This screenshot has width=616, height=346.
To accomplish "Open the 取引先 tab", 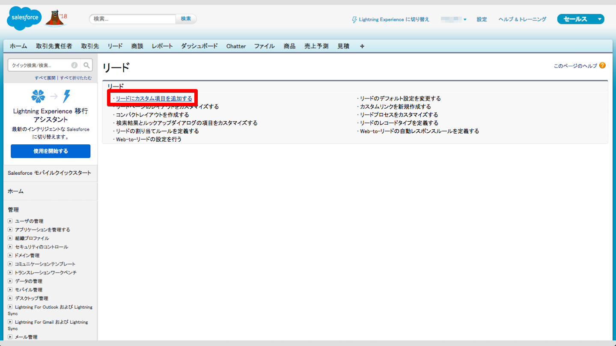I will pos(90,46).
